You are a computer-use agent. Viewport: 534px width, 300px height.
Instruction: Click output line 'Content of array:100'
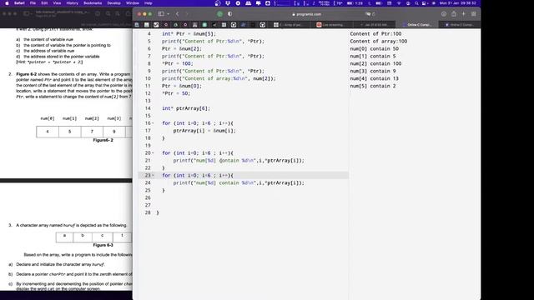click(x=378, y=41)
